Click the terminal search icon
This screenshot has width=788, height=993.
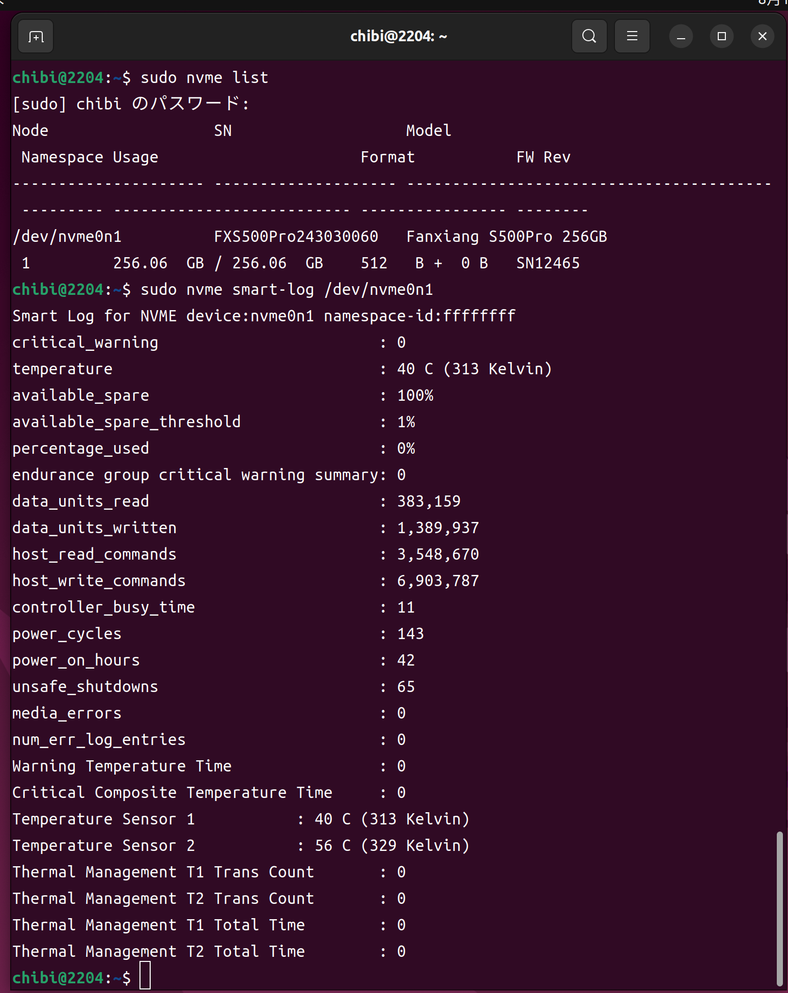[x=589, y=37]
